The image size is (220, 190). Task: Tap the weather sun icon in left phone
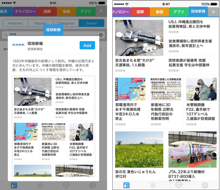click(x=40, y=185)
